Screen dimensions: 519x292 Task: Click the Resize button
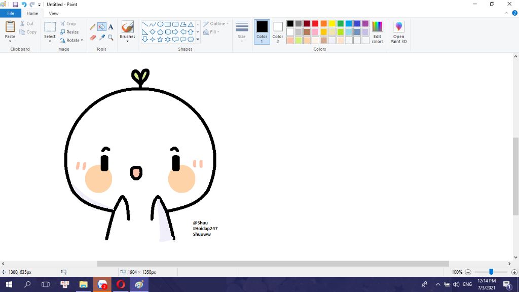(69, 32)
